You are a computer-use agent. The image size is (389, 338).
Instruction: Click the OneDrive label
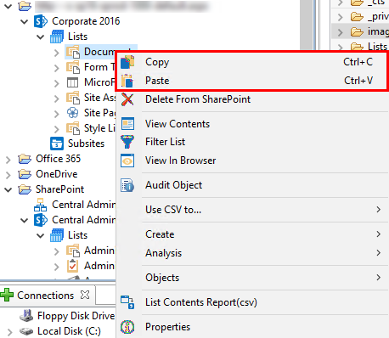coord(57,174)
